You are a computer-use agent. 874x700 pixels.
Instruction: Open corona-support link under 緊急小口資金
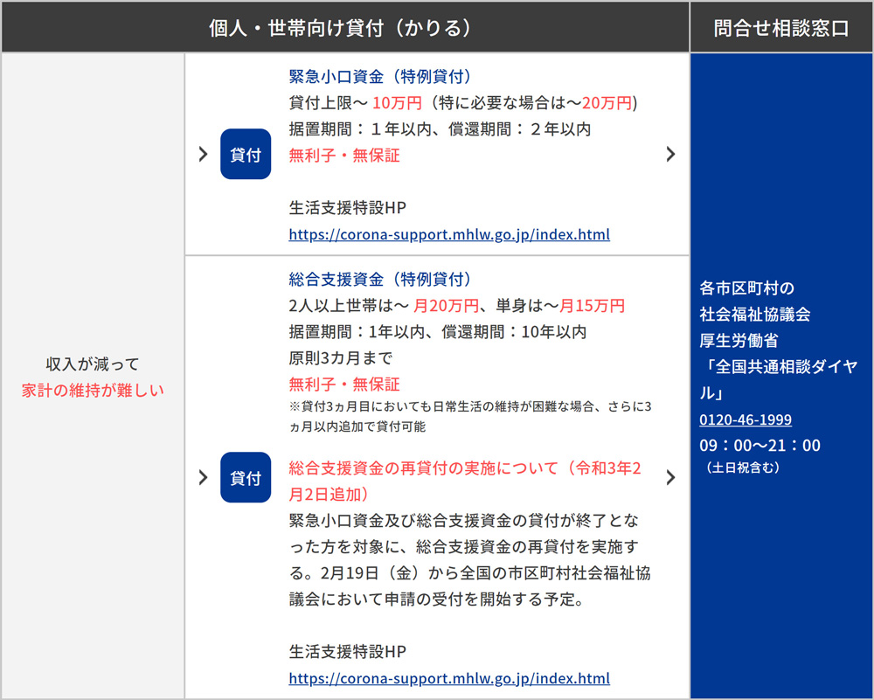click(x=449, y=234)
